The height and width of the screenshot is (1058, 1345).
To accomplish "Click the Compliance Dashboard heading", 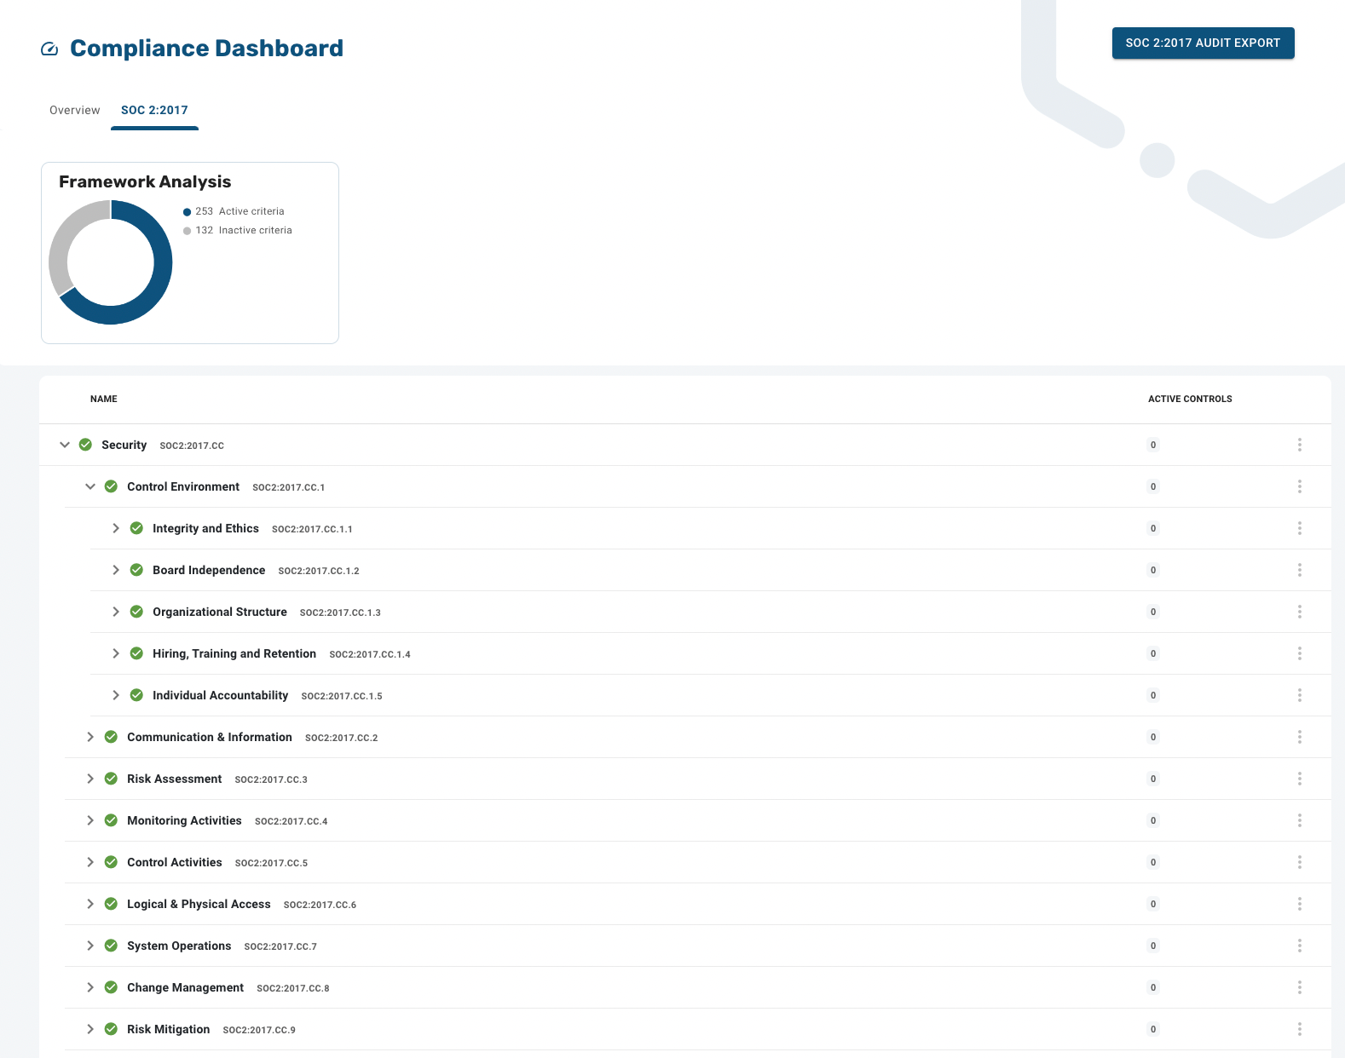I will tap(206, 49).
